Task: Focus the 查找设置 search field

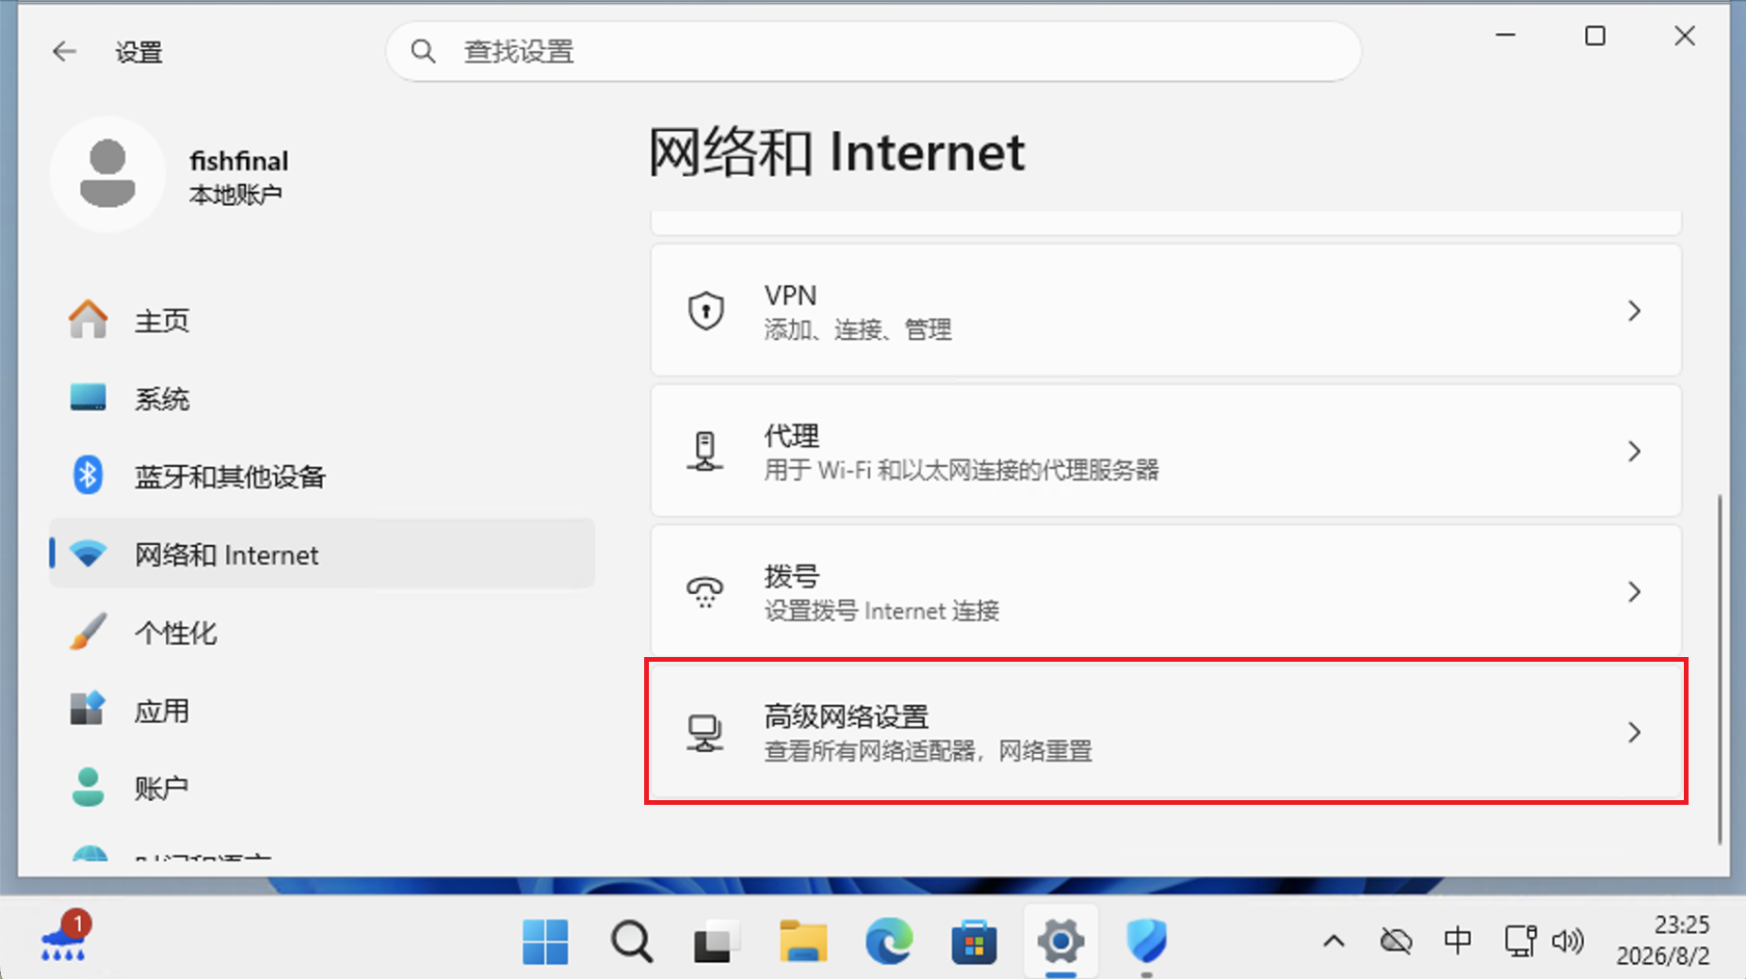Action: point(873,51)
